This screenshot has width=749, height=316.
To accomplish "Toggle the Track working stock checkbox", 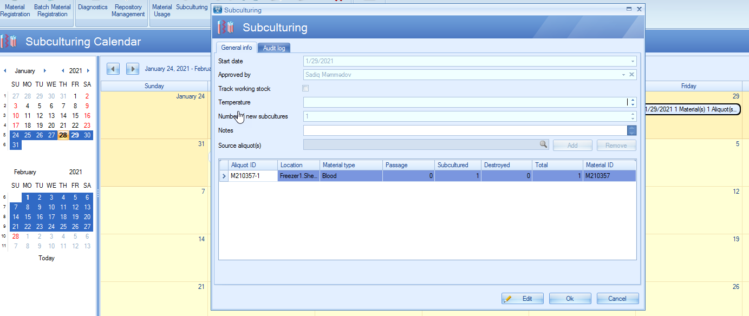I will (x=305, y=88).
